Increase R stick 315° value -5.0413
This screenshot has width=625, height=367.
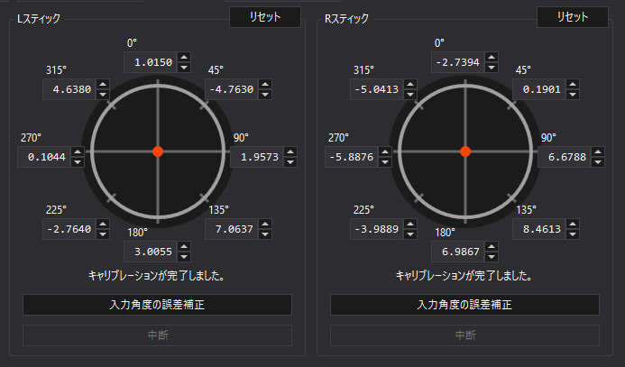click(410, 85)
